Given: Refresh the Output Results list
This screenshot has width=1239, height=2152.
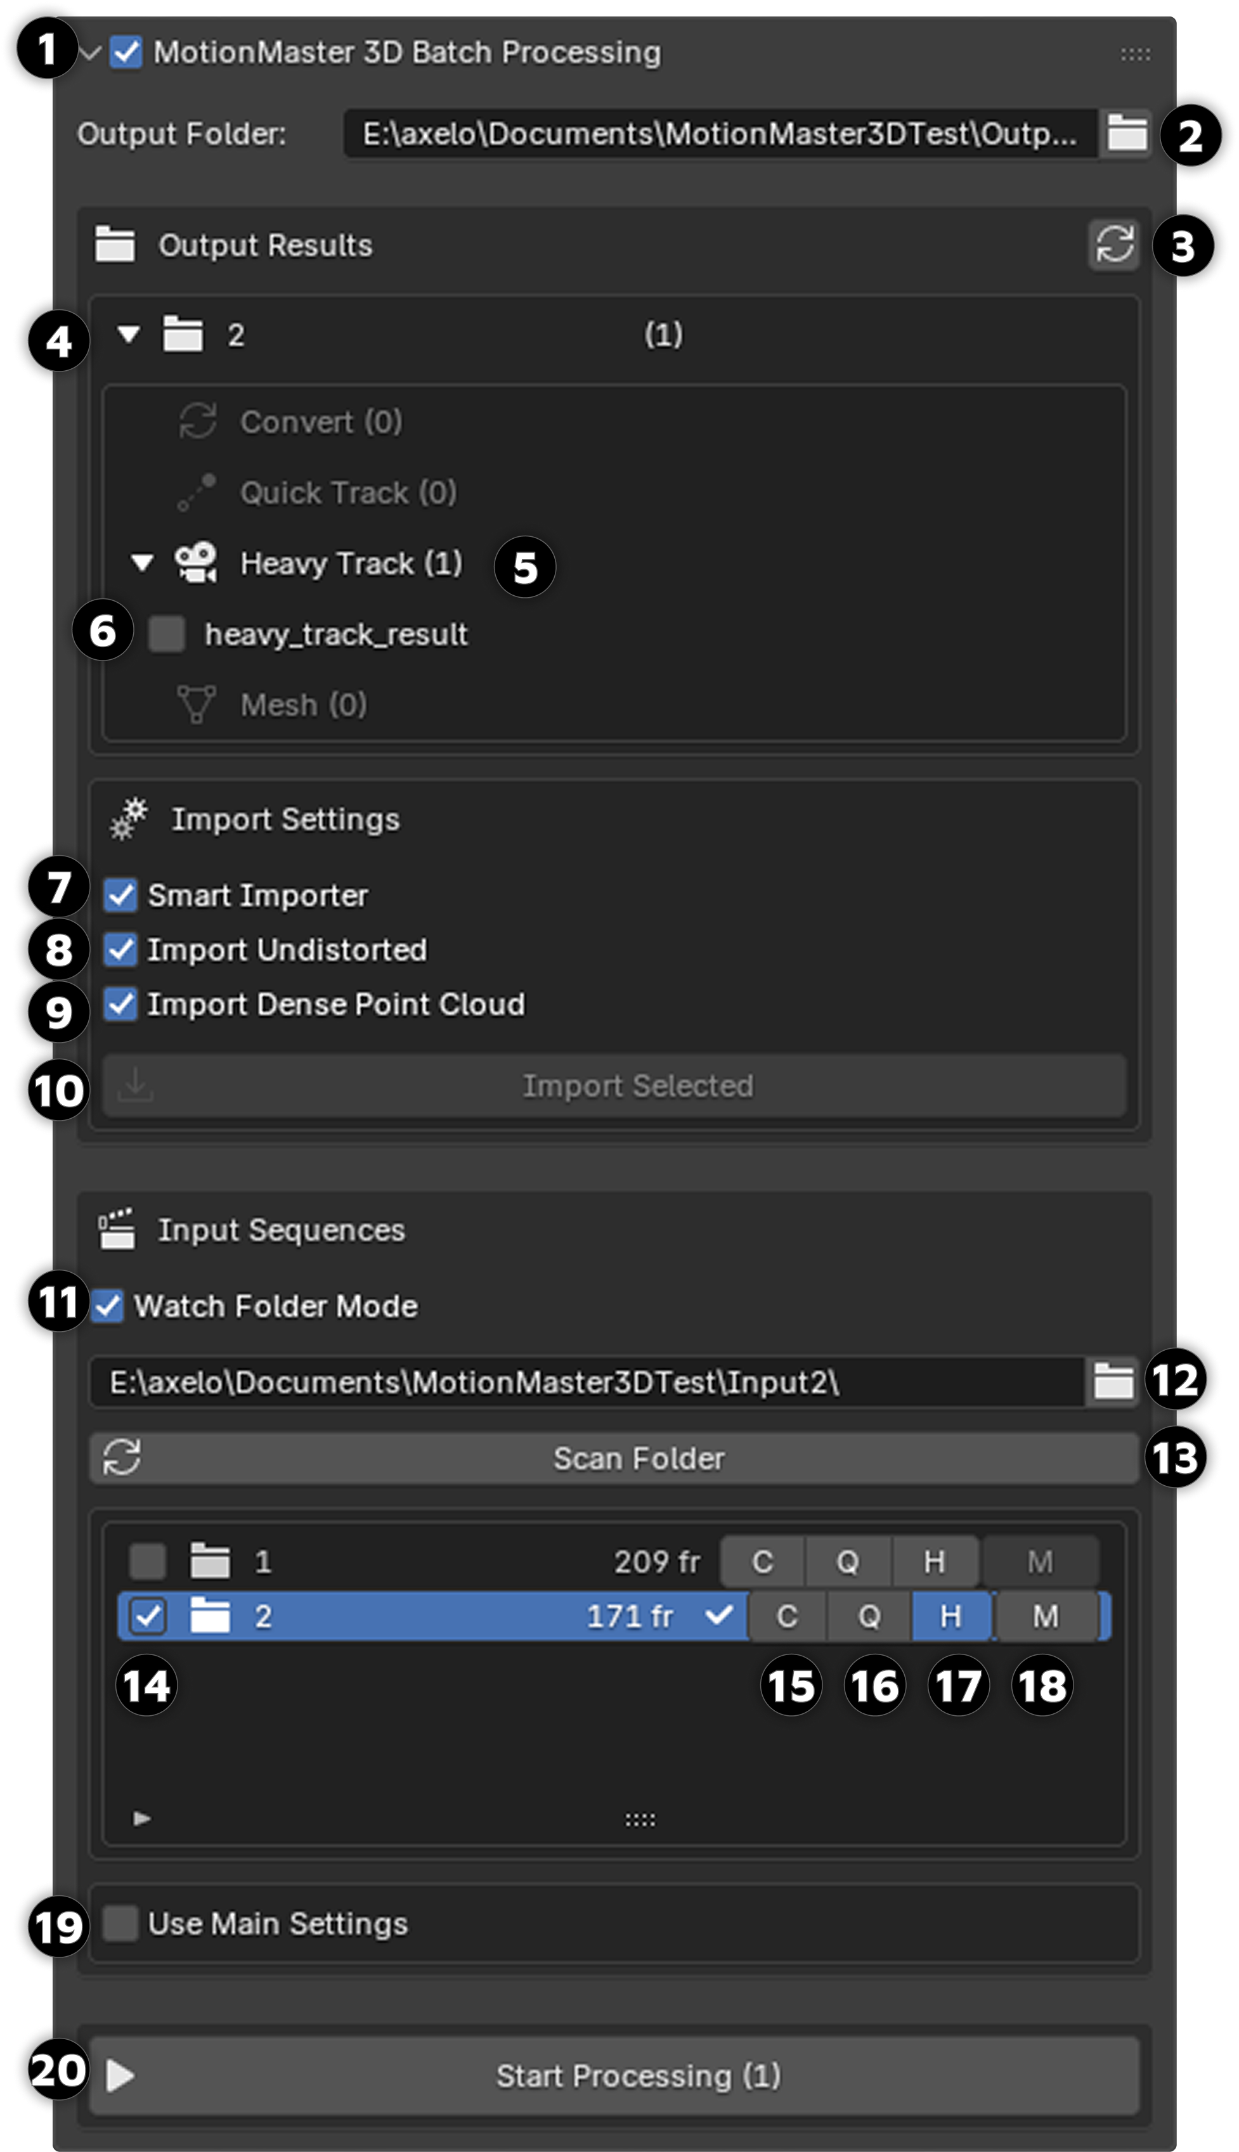Looking at the screenshot, I should (x=1114, y=246).
